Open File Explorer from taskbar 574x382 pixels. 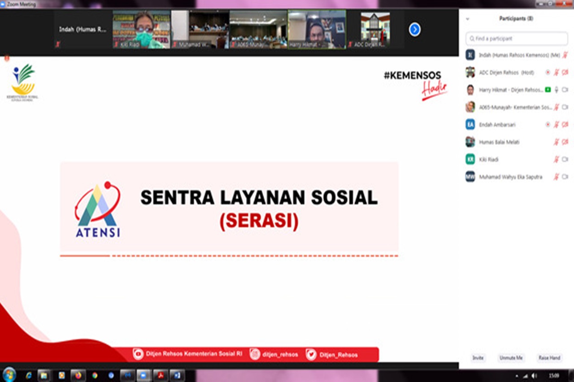44,375
